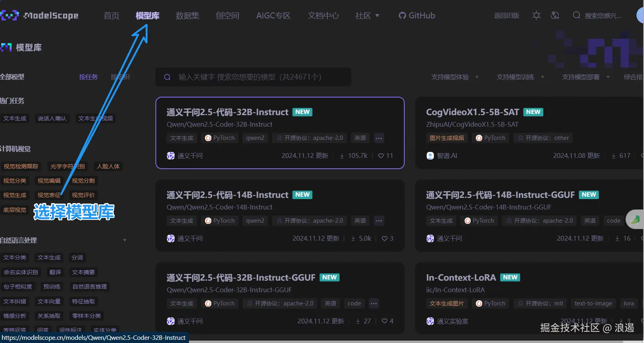Screen dimensions: 644x343
Task: Click the ModelScope logo
Action: pos(39,16)
